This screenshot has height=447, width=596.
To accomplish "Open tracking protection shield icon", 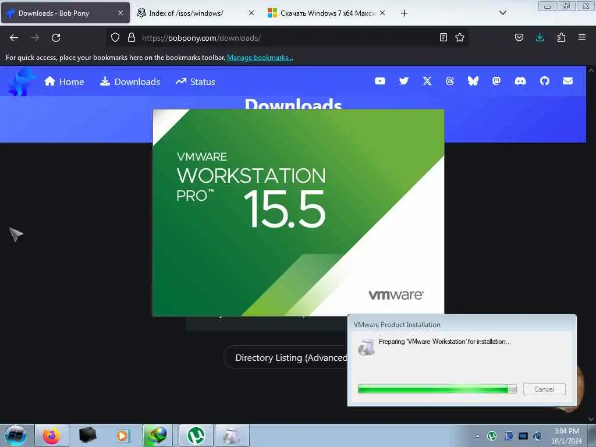I will tap(115, 38).
